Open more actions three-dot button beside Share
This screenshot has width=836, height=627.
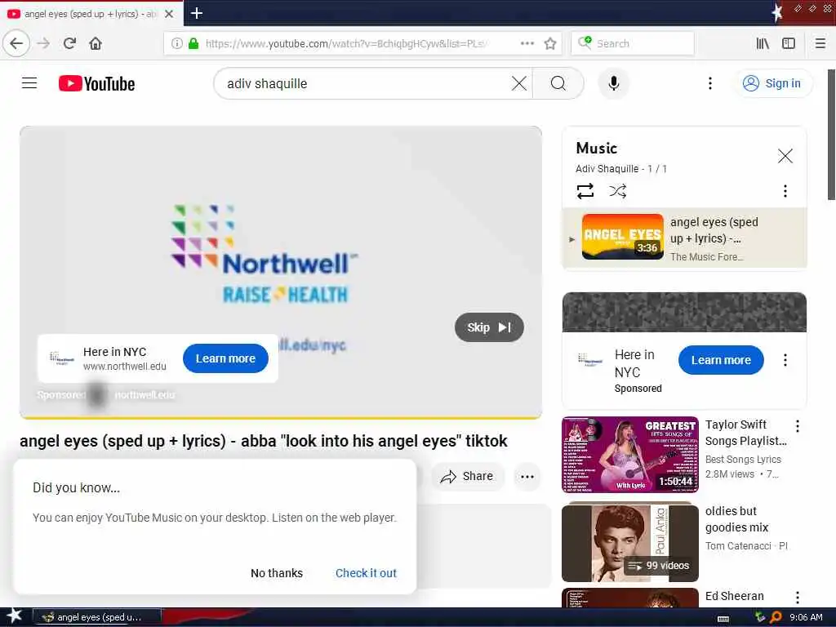(527, 476)
